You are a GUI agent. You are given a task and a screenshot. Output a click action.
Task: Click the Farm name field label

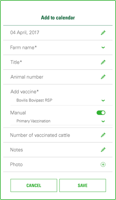[23, 47]
